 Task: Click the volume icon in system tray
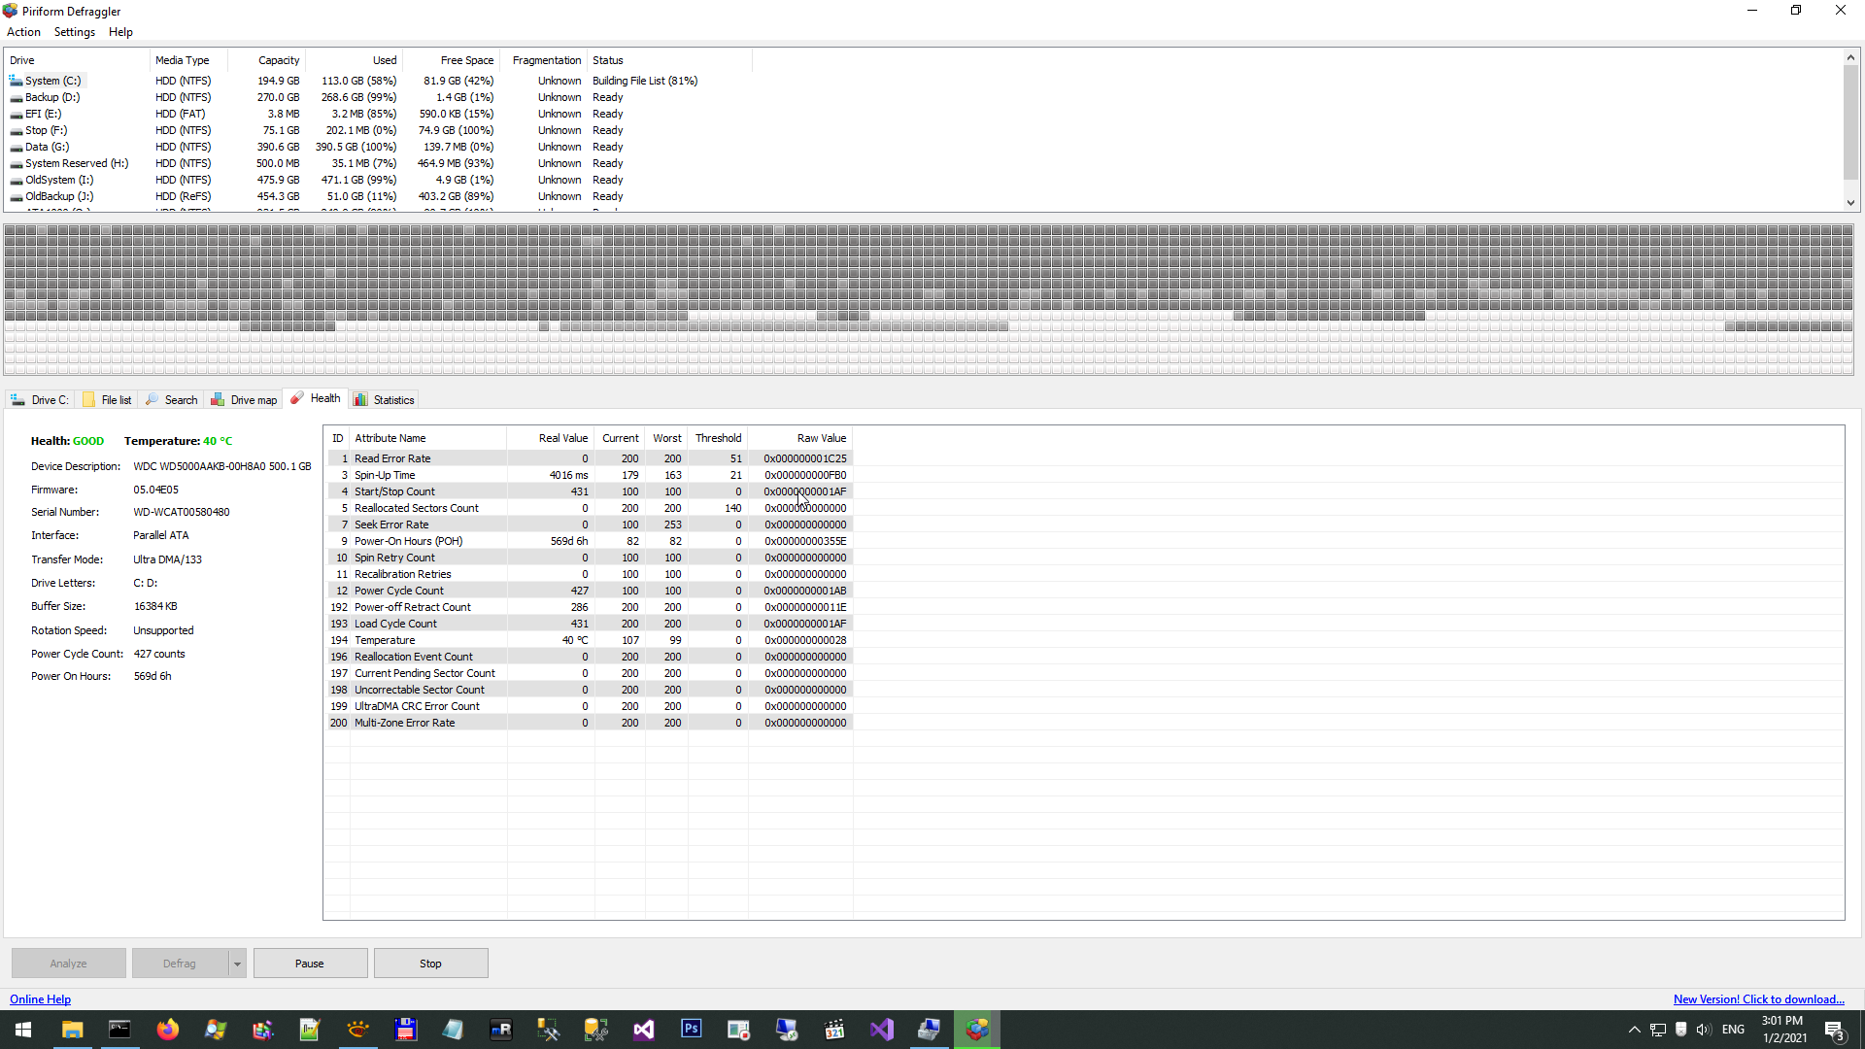click(1704, 1030)
